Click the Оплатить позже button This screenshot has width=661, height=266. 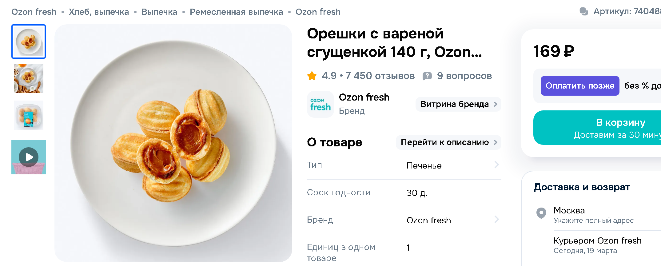[x=580, y=86]
